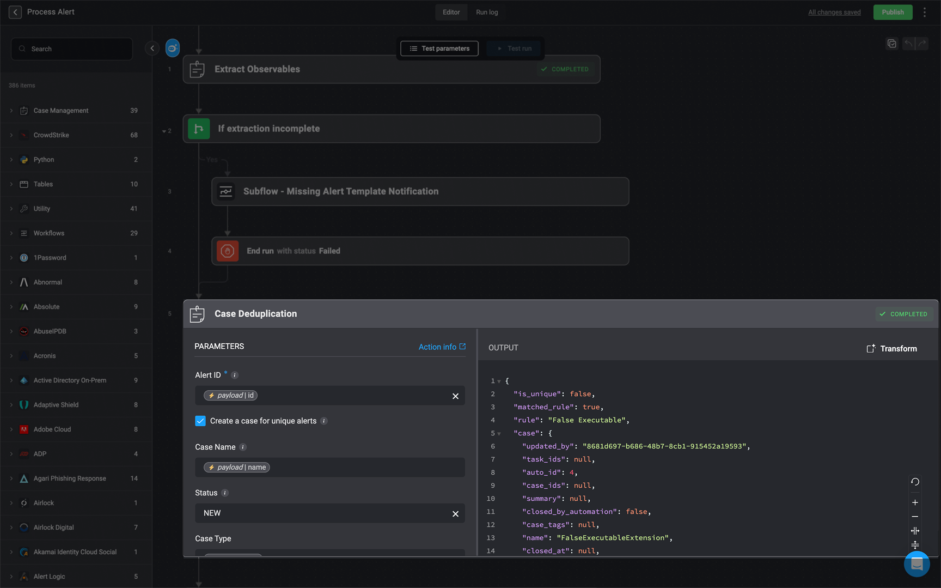941x588 pixels.
Task: Zoom in with the plus icon
Action: 915,502
